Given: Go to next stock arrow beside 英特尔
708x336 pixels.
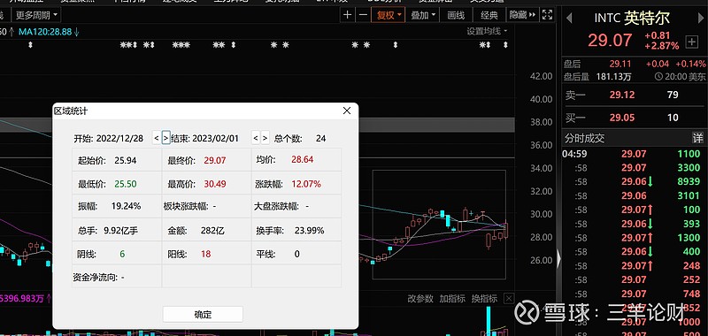Looking at the screenshot, I should (x=700, y=18).
